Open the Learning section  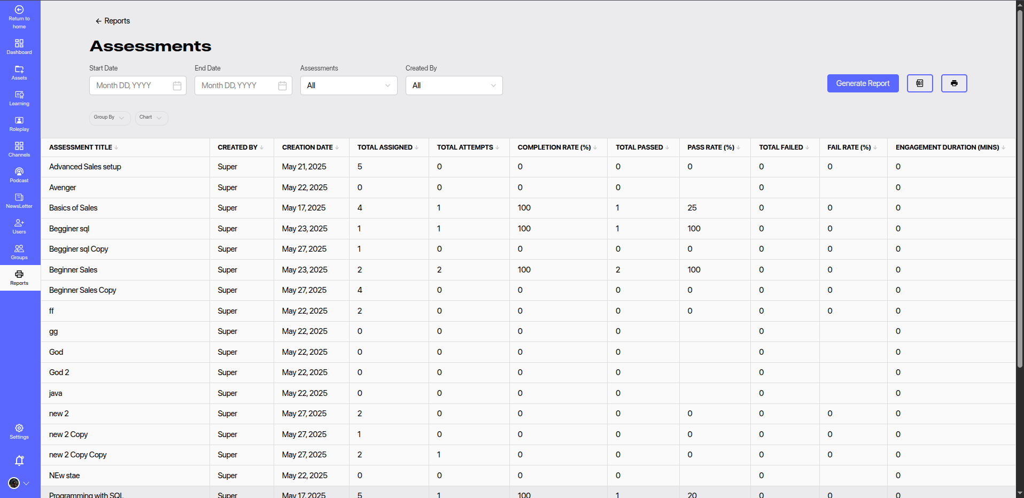pyautogui.click(x=19, y=98)
